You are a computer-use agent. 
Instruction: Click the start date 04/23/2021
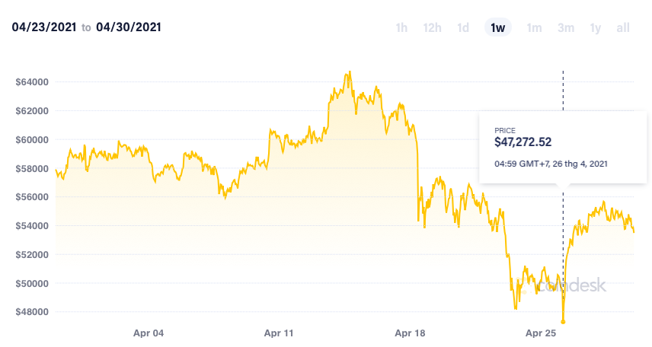43,27
